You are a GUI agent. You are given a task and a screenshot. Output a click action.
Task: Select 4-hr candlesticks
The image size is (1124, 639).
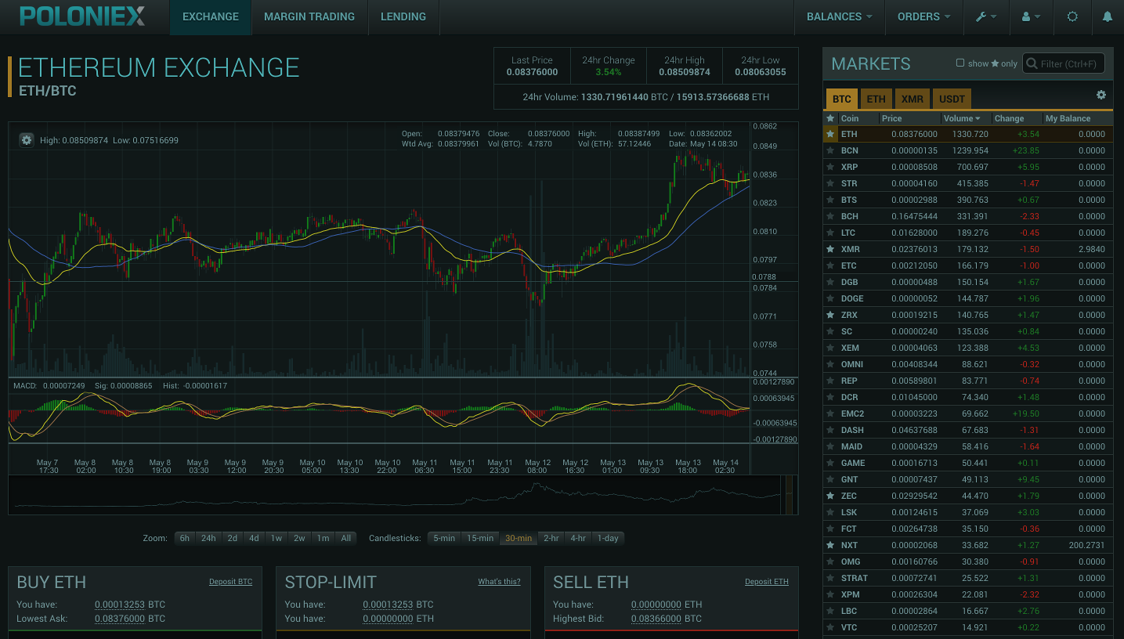pyautogui.click(x=578, y=538)
